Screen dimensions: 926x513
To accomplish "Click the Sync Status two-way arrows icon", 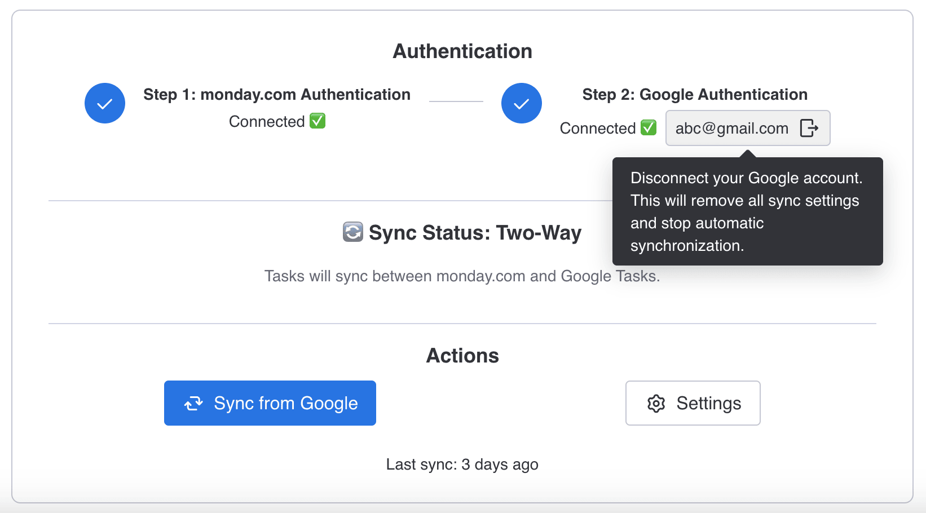I will tap(353, 232).
